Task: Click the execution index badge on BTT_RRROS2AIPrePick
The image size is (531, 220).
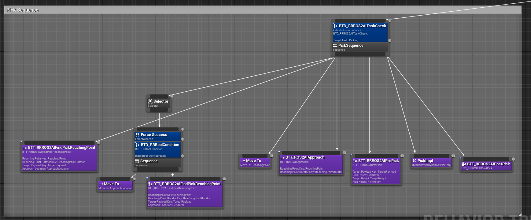Action: click(402, 156)
